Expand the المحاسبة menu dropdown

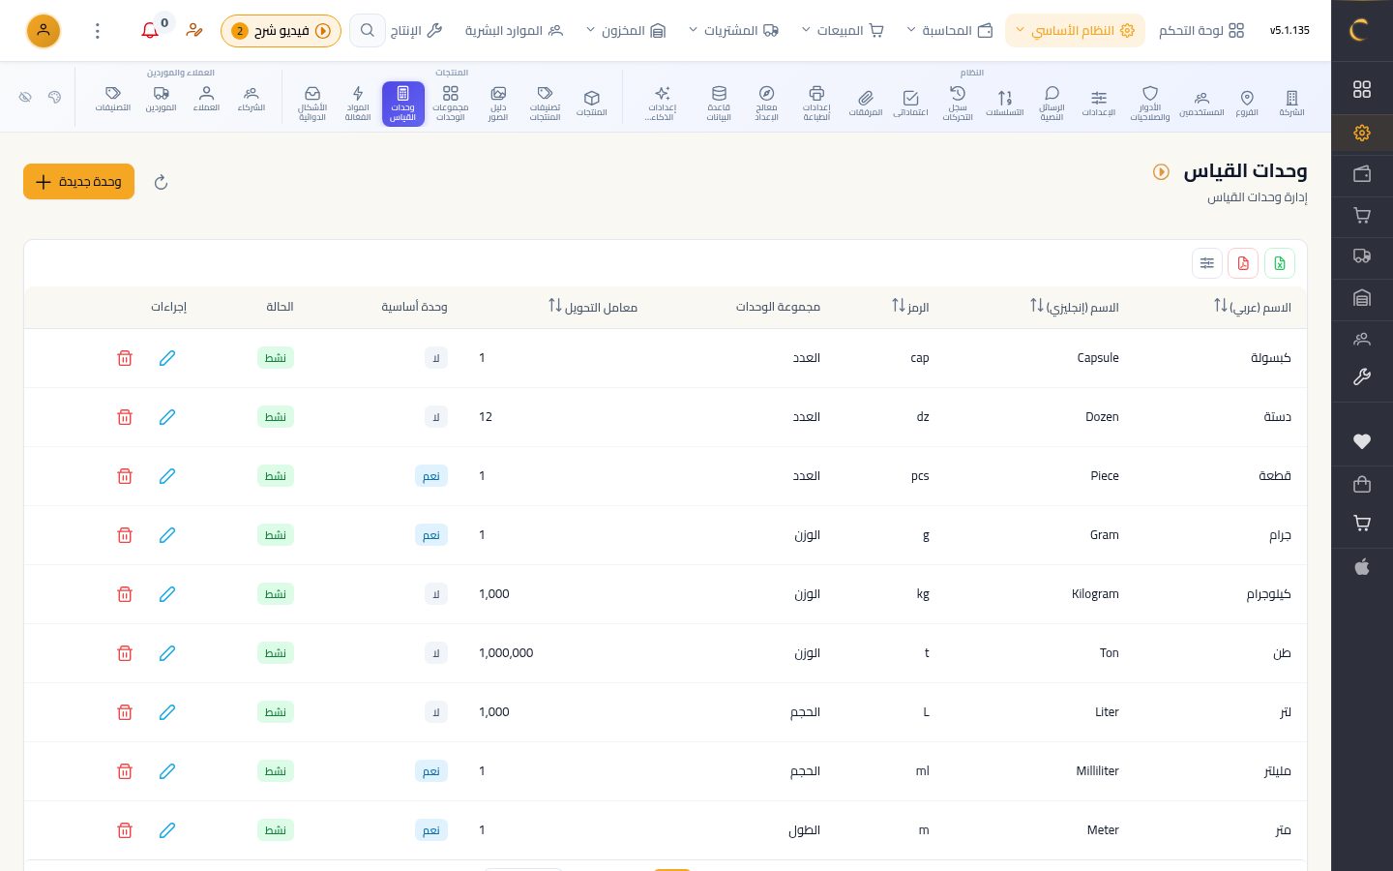[x=950, y=31]
